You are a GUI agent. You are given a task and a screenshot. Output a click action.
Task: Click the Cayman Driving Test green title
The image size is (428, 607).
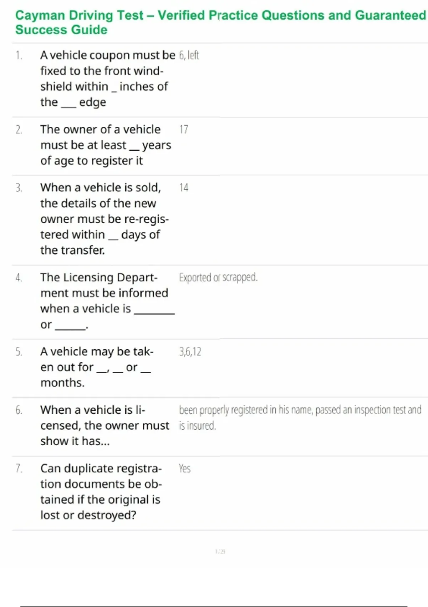point(220,22)
